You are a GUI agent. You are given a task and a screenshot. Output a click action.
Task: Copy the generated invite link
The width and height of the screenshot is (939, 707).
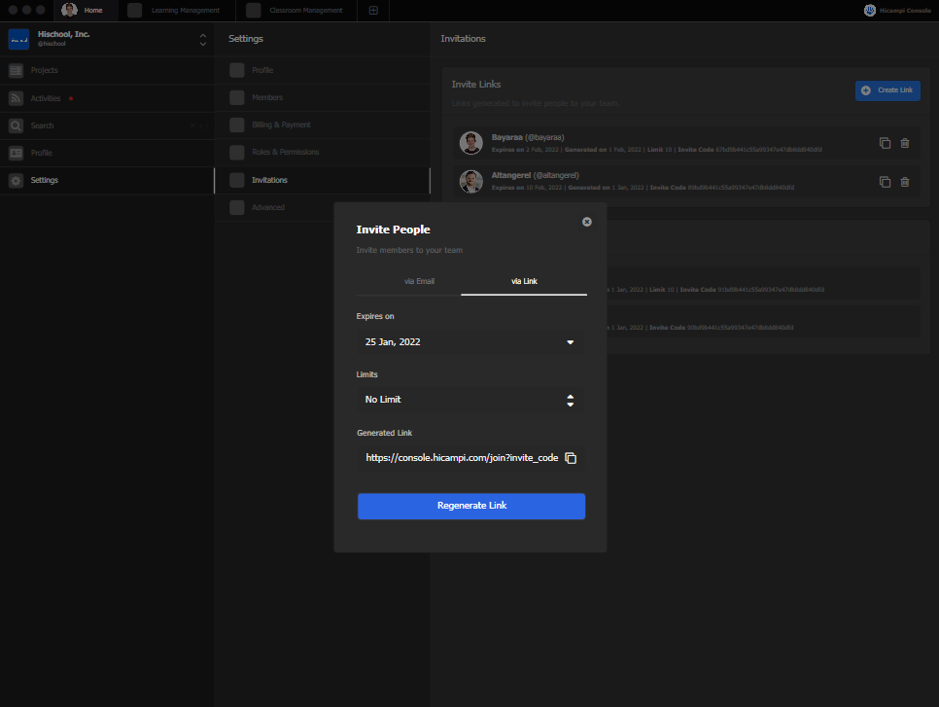[x=571, y=458]
